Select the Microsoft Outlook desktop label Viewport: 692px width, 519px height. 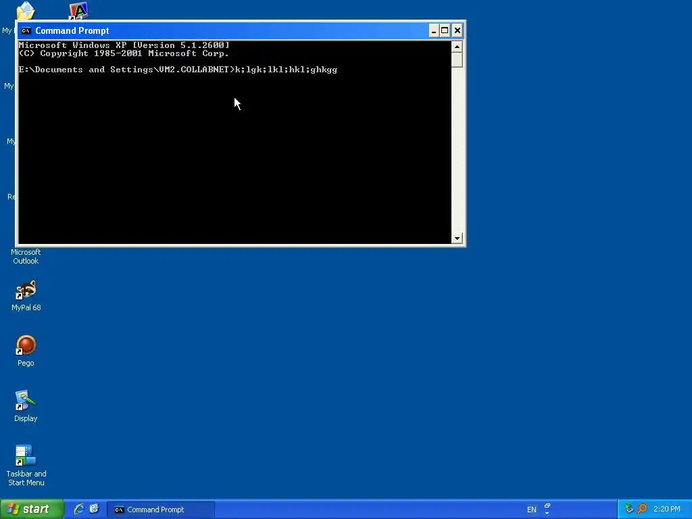tap(26, 256)
